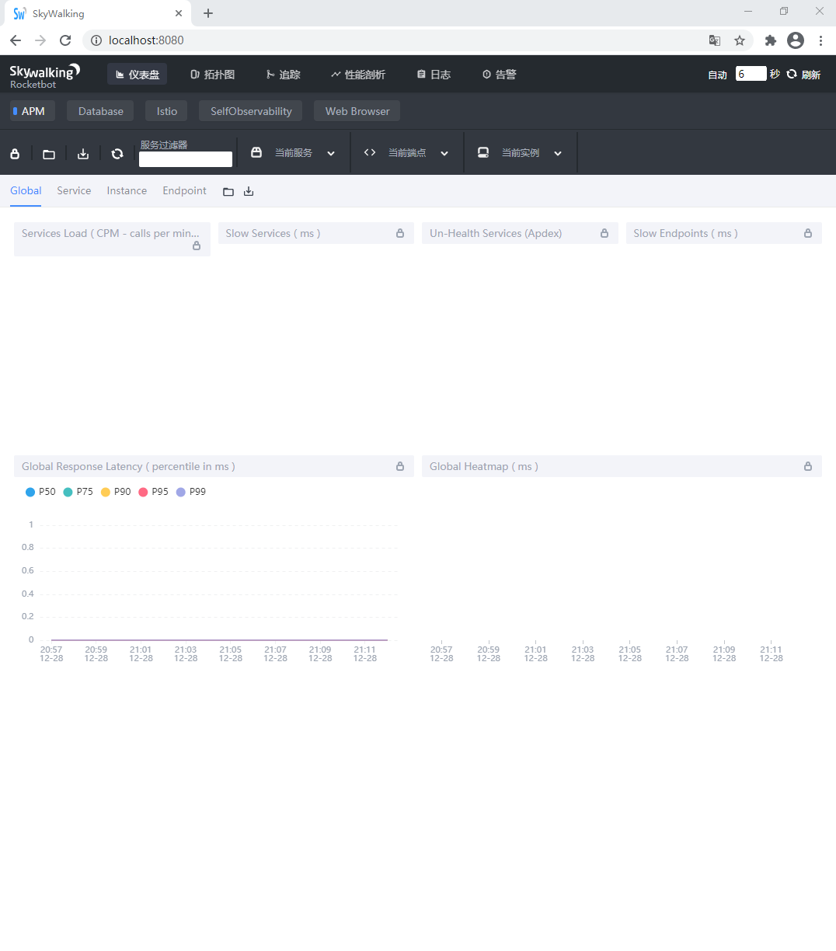Click the 服务过滤器 service filter input
This screenshot has height=951, width=836.
(186, 159)
